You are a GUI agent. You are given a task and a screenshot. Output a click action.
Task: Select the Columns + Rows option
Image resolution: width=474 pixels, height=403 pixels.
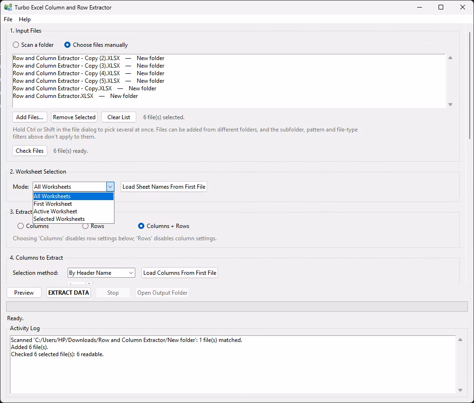[x=164, y=226]
